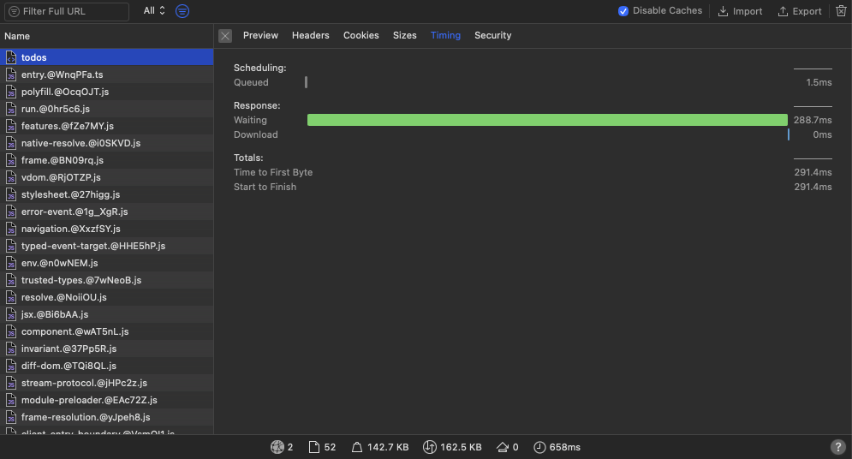Click the Import button

740,11
